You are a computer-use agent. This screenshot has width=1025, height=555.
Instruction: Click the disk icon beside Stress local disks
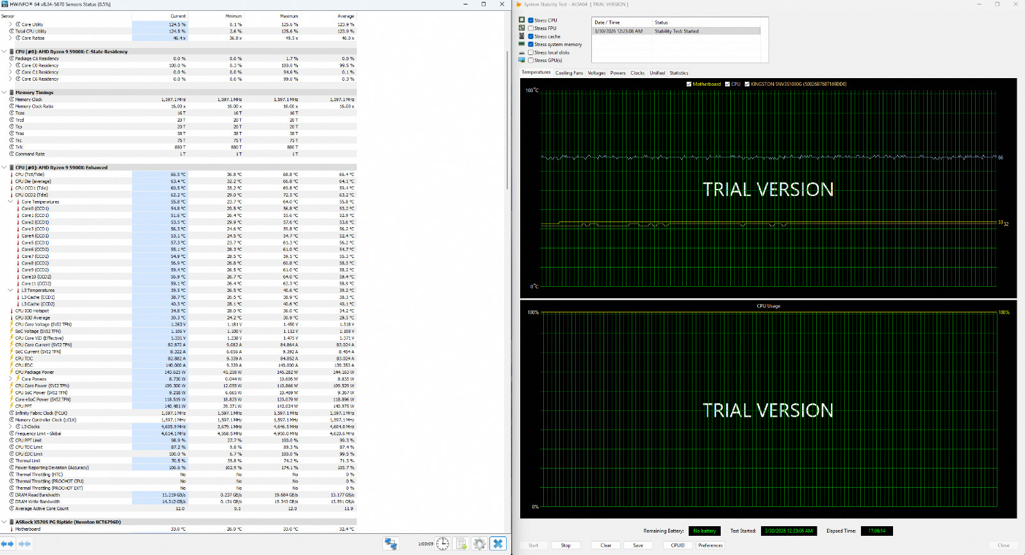(521, 52)
